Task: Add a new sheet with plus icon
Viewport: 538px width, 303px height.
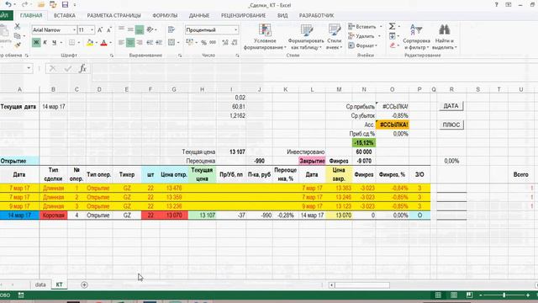Action: click(84, 284)
